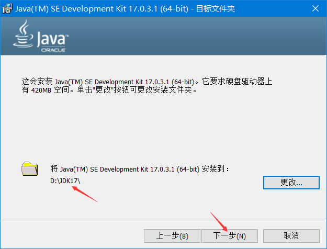327x249 pixels.
Task: Click the window title 'Java(TM) SE Development Kit 17.0.3.1'
Action: click(x=125, y=9)
